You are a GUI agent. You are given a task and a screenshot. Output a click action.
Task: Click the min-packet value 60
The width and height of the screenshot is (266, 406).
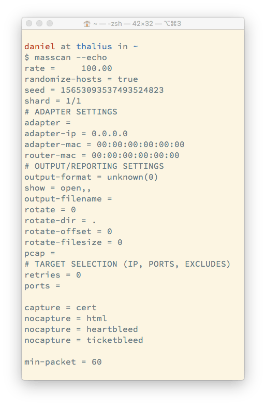coord(96,362)
